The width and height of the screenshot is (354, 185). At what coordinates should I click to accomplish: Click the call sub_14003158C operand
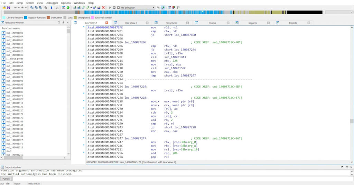175,68
